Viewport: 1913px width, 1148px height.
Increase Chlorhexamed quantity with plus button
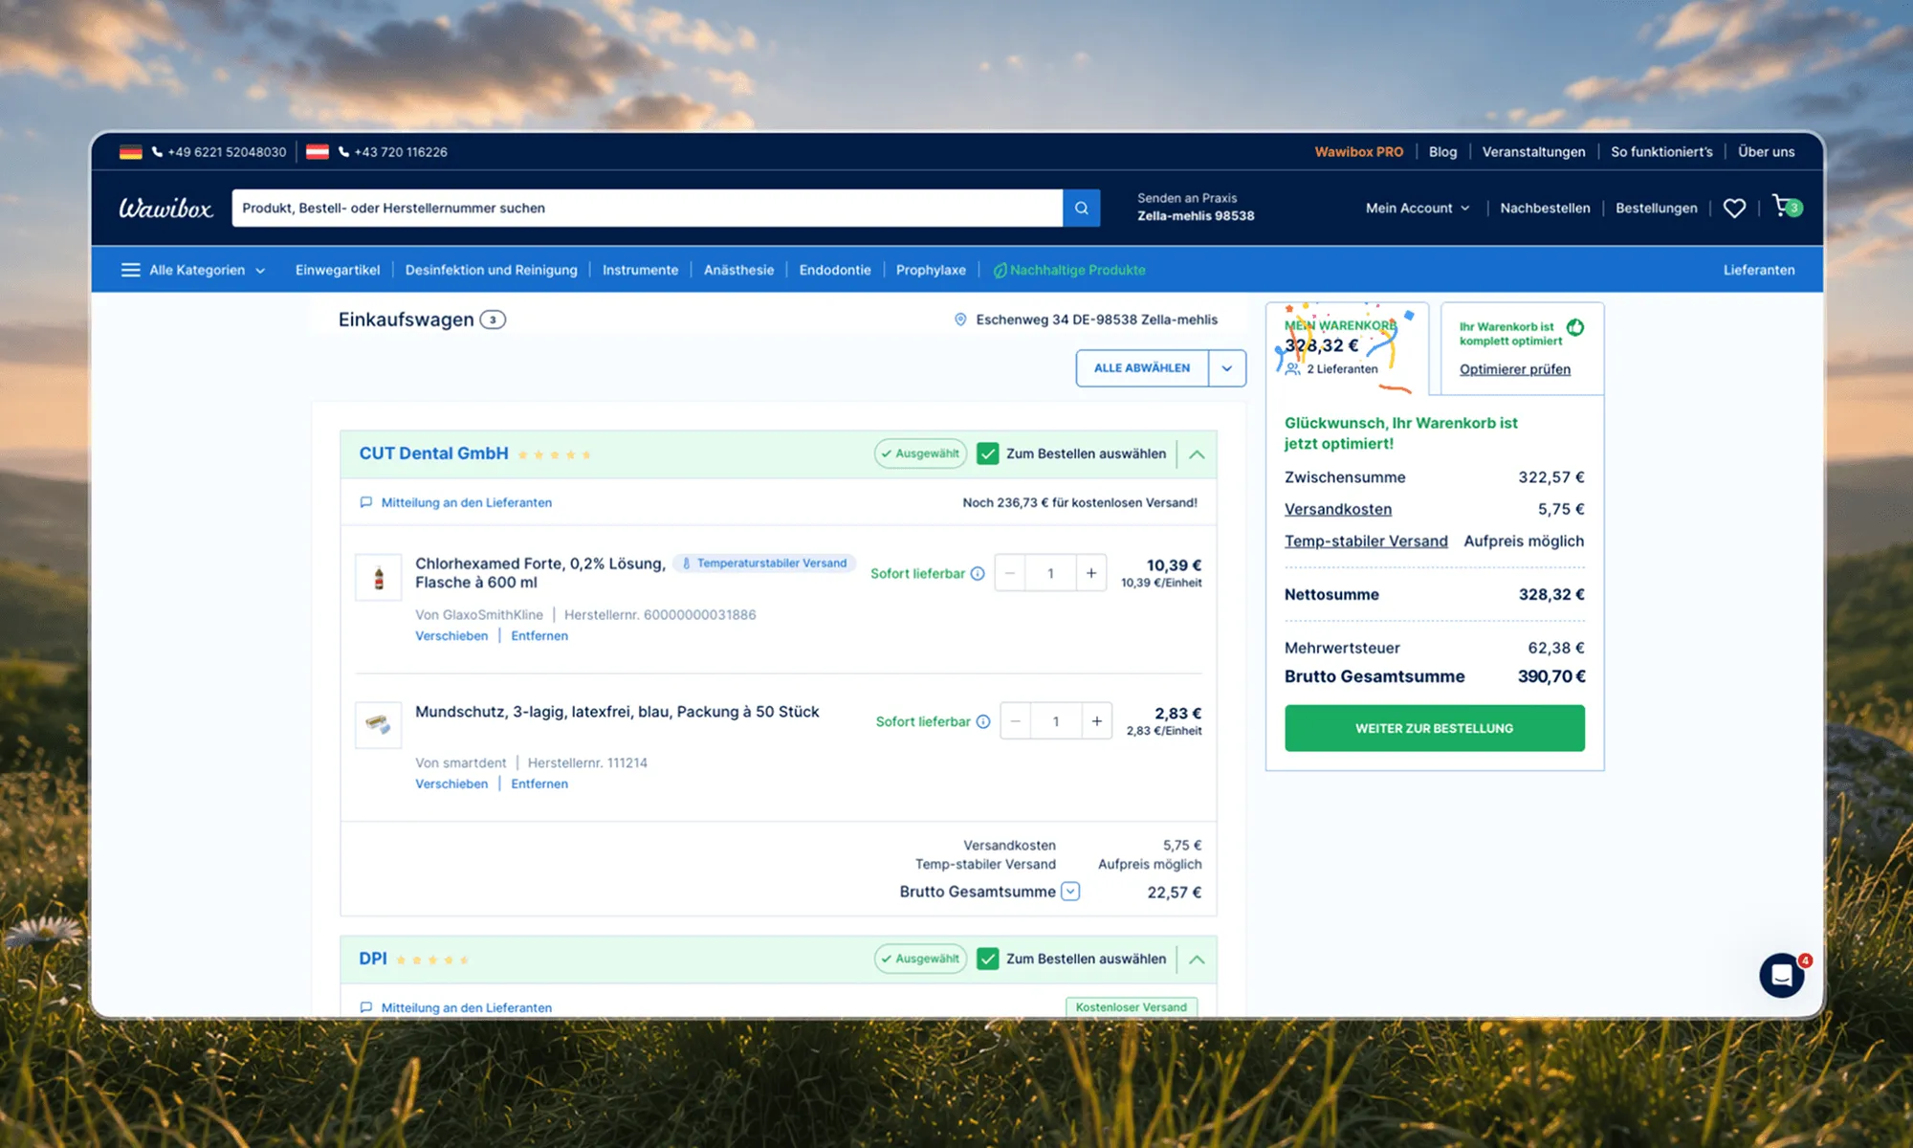click(1091, 573)
